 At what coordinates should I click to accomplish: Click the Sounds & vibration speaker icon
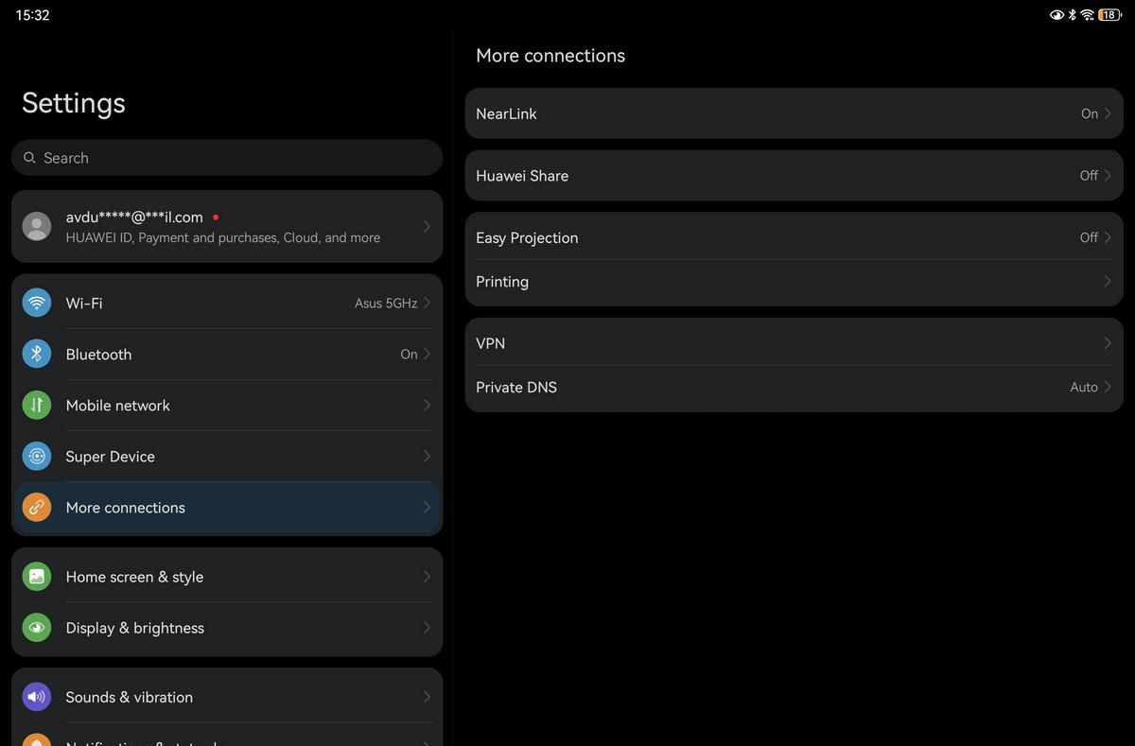pos(37,697)
